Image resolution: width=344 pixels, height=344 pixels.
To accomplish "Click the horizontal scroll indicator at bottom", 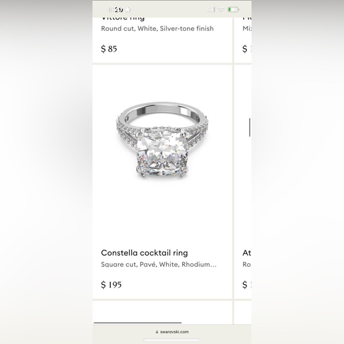I will [x=138, y=323].
